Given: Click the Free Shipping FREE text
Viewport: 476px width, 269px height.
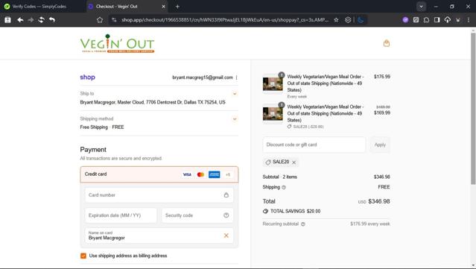Looking at the screenshot, I should (102, 127).
